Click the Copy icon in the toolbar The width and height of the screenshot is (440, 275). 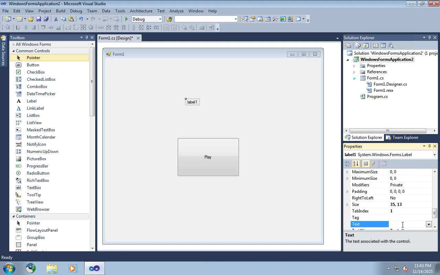pos(63,19)
